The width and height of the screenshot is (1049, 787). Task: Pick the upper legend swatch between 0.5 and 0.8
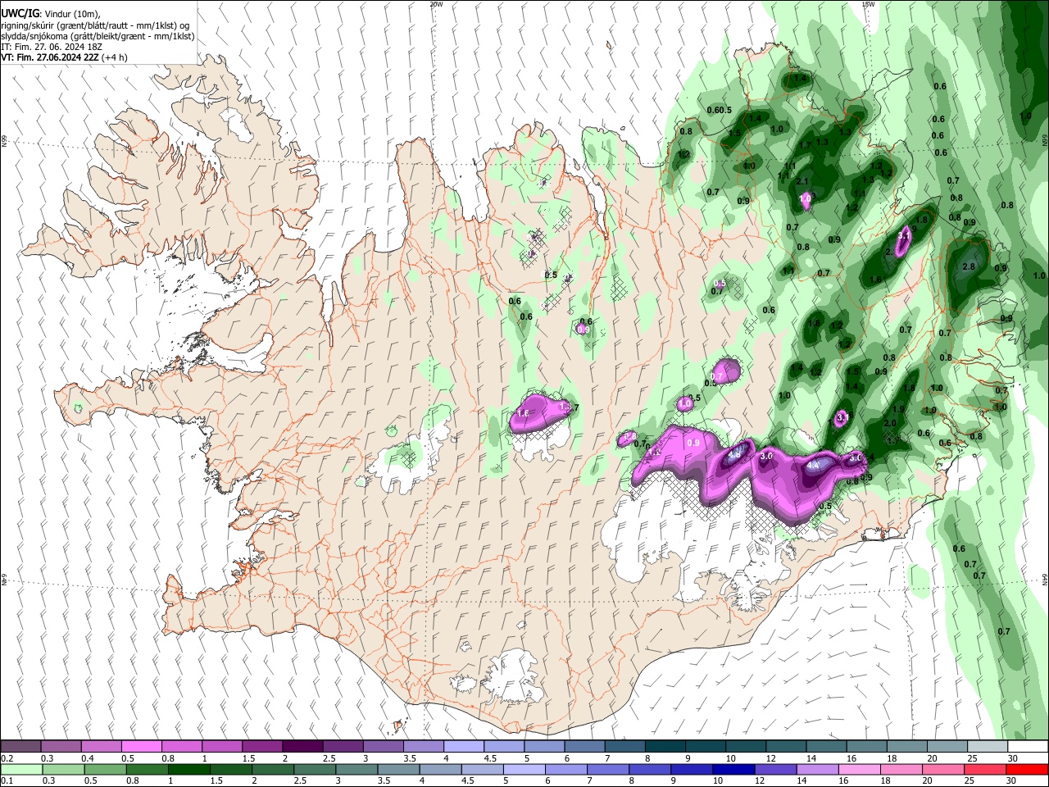click(141, 747)
